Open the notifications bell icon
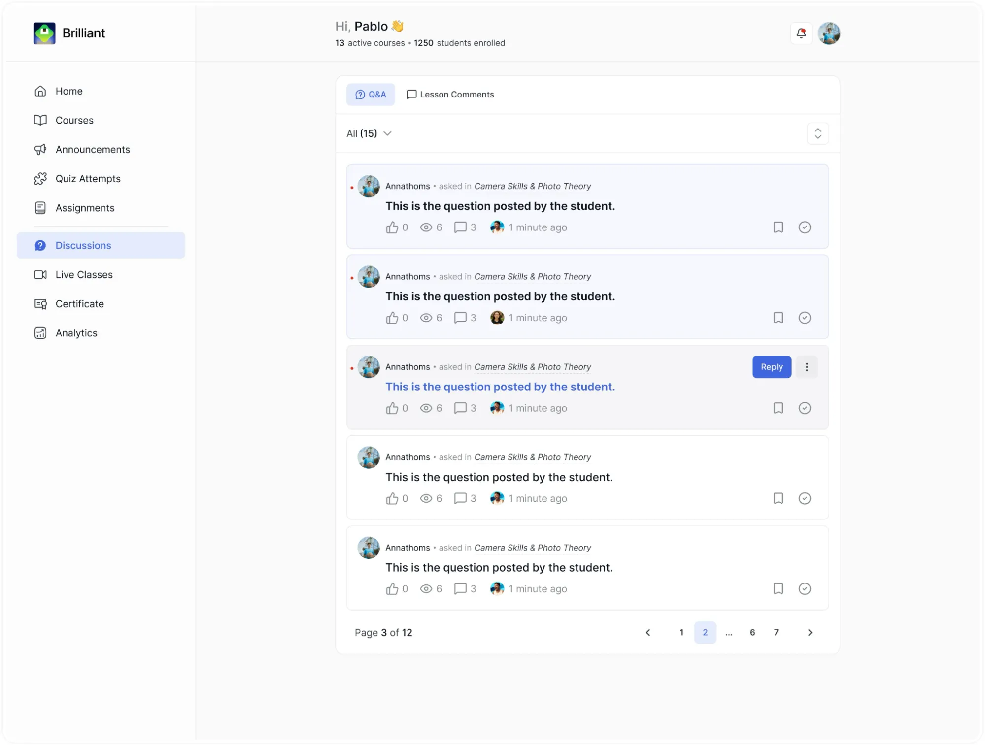985x745 pixels. [x=801, y=33]
